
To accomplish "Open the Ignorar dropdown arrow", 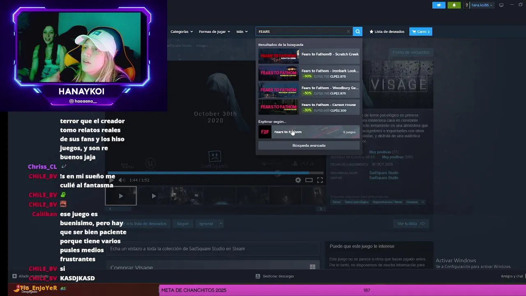I will point(221,224).
